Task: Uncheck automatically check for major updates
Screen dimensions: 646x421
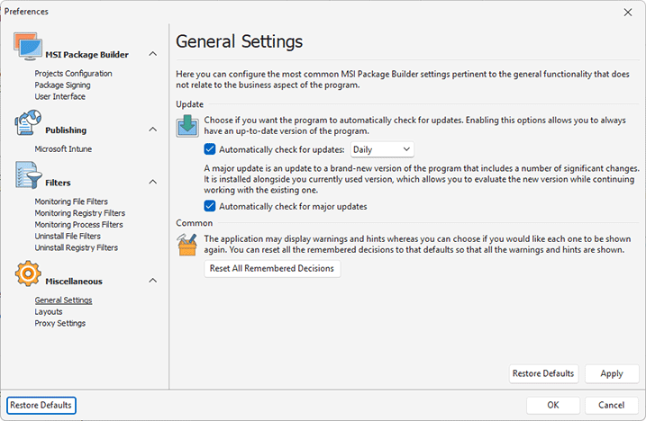Action: 210,206
